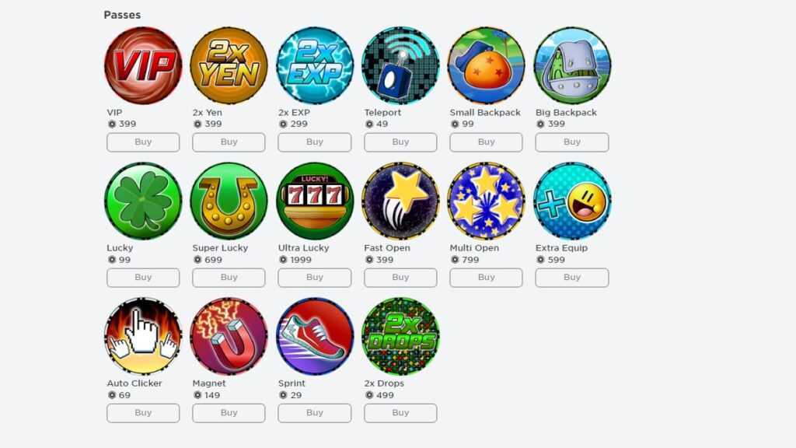
Task: Select the Multi Open stars icon
Action: tap(487, 201)
